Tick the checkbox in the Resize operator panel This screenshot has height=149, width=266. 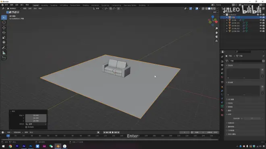26,127
